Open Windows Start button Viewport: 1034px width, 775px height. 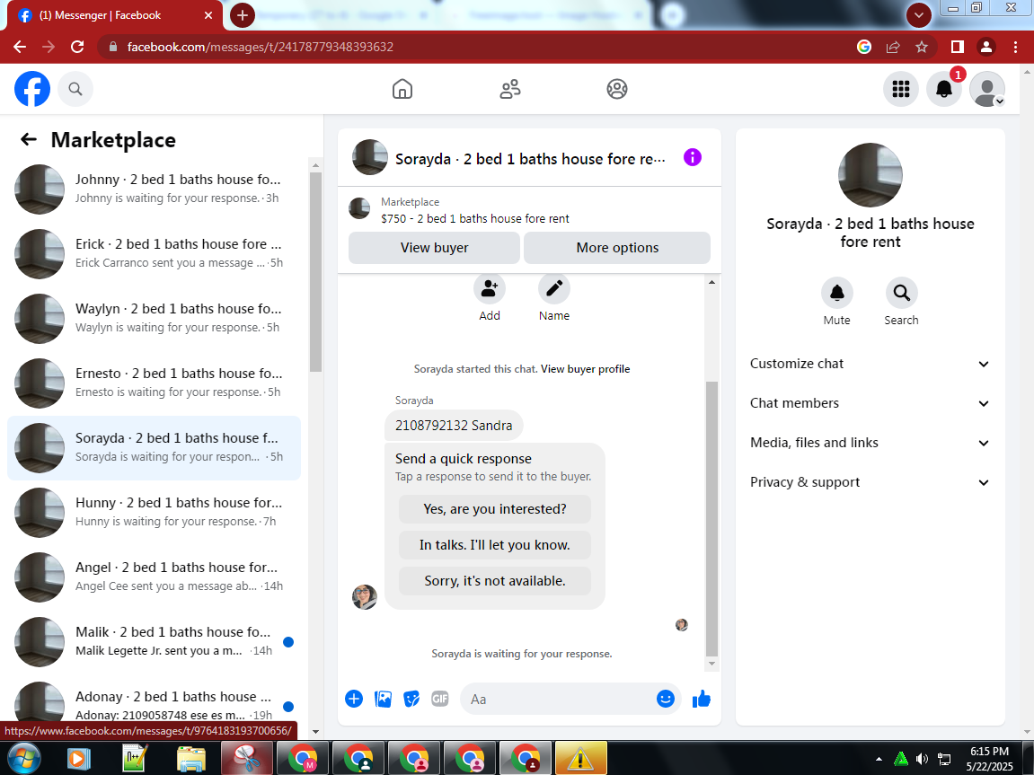click(x=23, y=759)
